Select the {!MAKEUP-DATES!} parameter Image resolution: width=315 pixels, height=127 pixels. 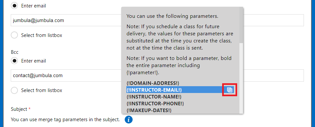click(149, 110)
